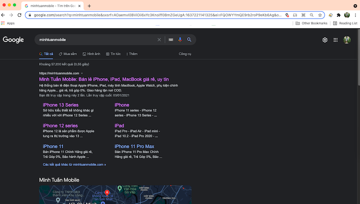Click the Khoảng 57.200 kết quả text
Image resolution: width=360 pixels, height=204 pixels.
64,64
